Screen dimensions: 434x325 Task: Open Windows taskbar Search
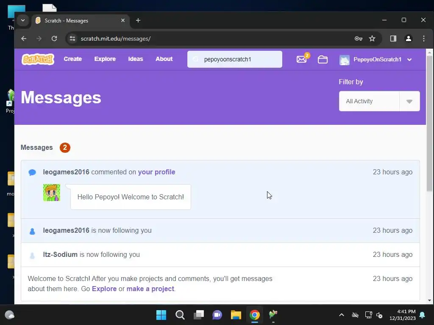tap(180, 315)
